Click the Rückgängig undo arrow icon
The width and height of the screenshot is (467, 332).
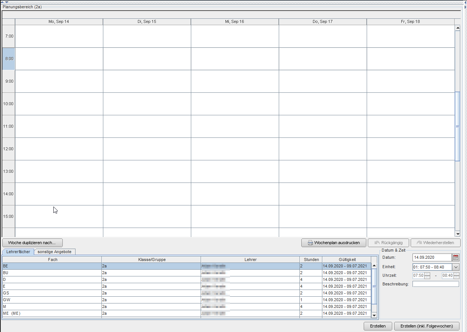[x=377, y=243]
